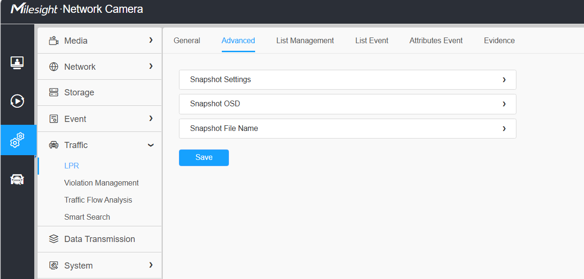
Task: Open Traffic Flow Analysis
Action: click(x=98, y=200)
